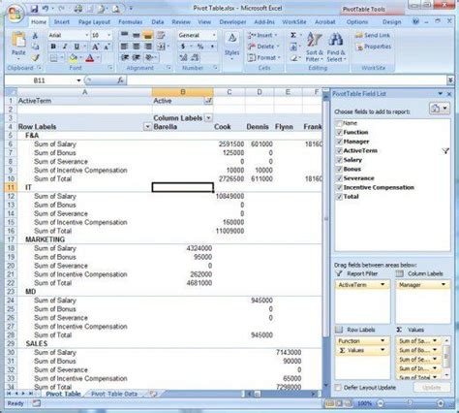Uncheck the Severance field checkbox
Image resolution: width=459 pixels, height=413 pixels.
[x=339, y=178]
